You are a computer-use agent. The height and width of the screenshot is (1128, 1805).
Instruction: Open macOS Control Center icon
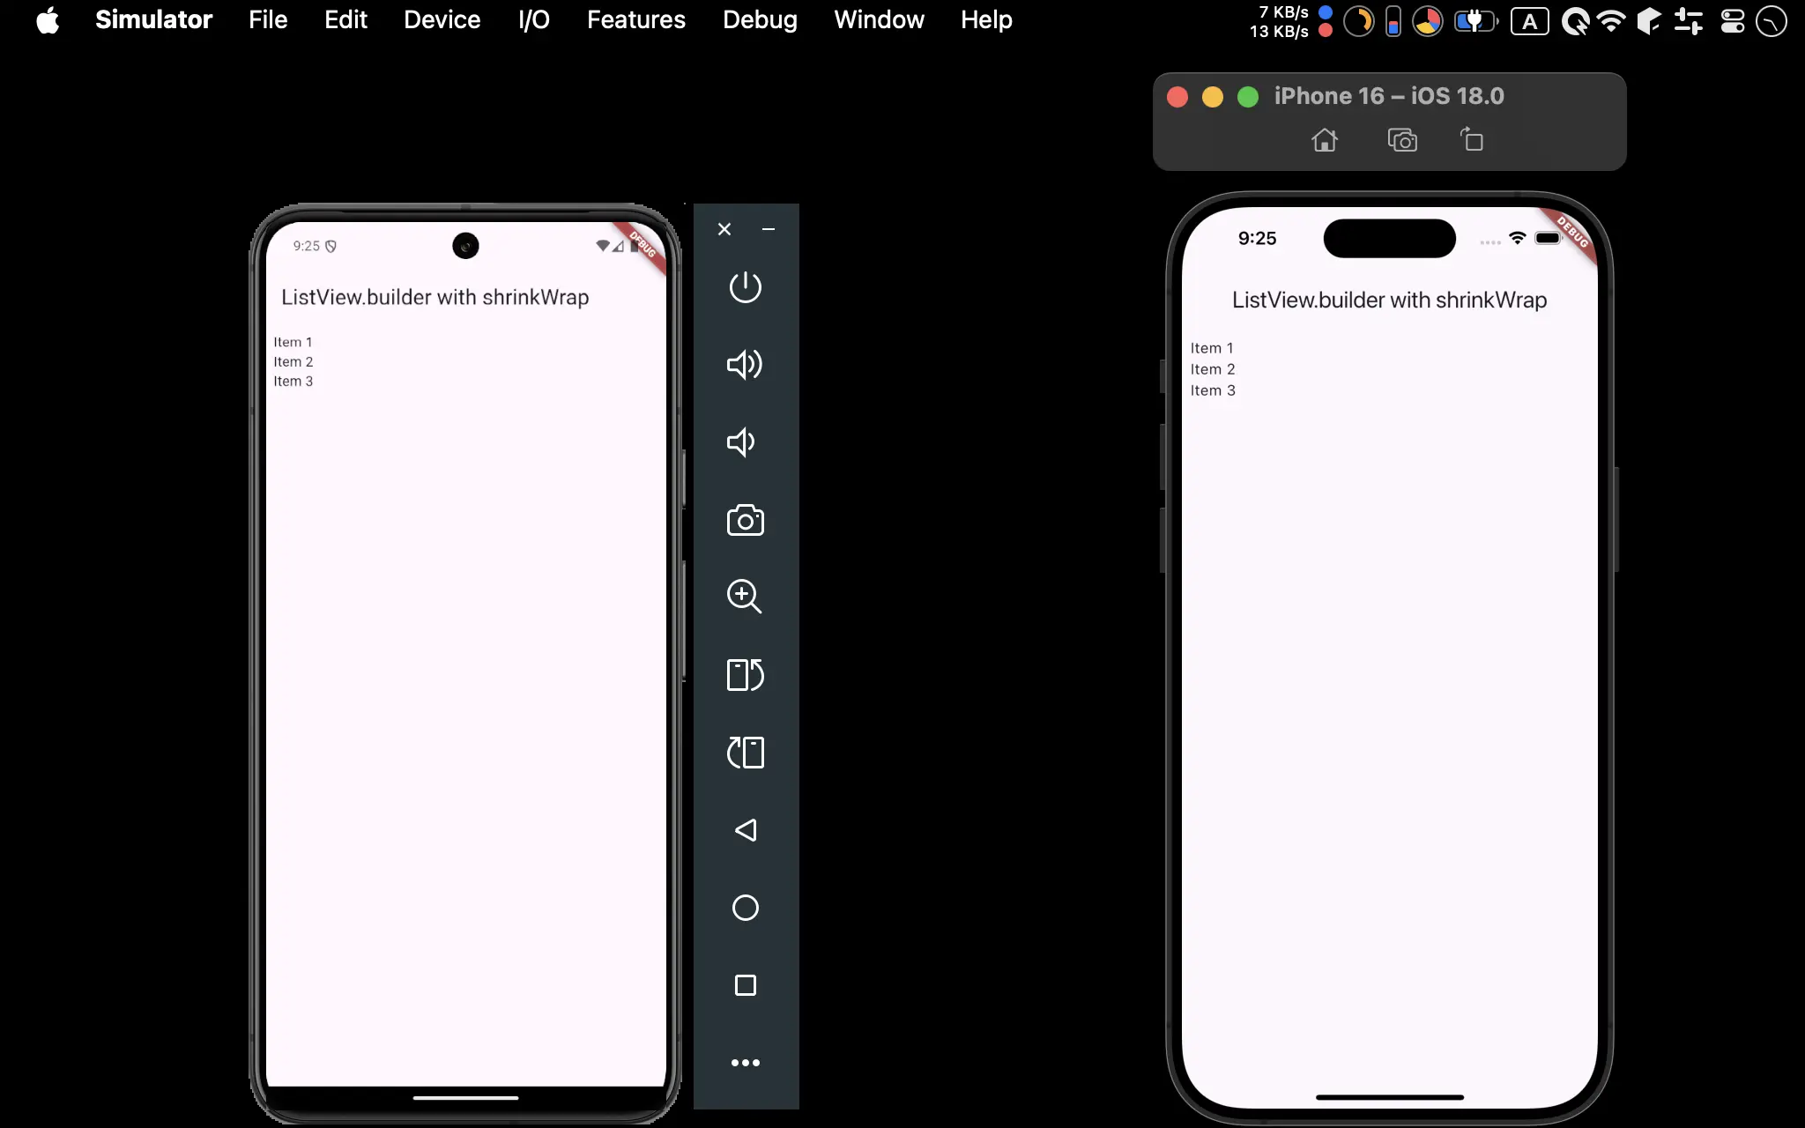(1733, 20)
